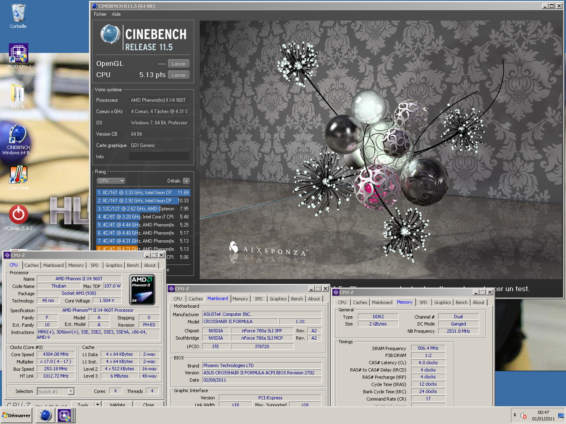This screenshot has height=424, width=566.
Task: Click the AMD Phenom II X4 processor logo
Action: [x=142, y=290]
